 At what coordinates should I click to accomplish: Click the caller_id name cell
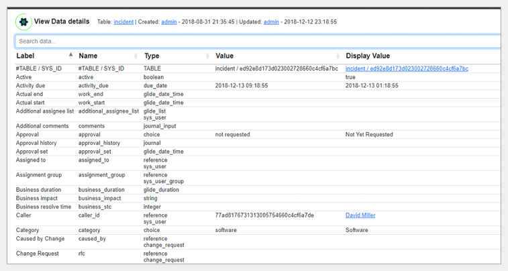click(89, 215)
